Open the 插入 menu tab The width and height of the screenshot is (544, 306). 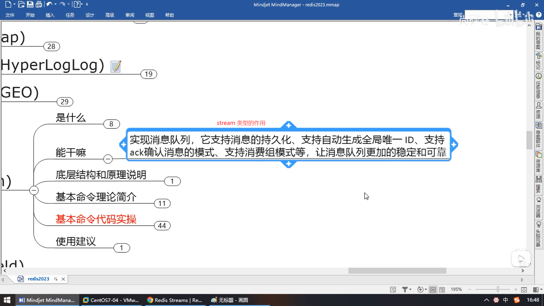[50, 15]
